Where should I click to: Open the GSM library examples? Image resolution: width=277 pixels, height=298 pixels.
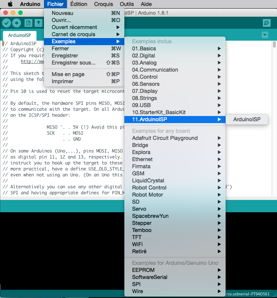click(x=175, y=173)
